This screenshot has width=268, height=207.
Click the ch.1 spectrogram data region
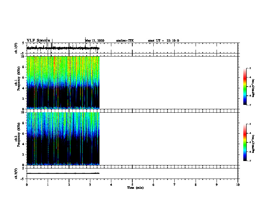[63, 83]
